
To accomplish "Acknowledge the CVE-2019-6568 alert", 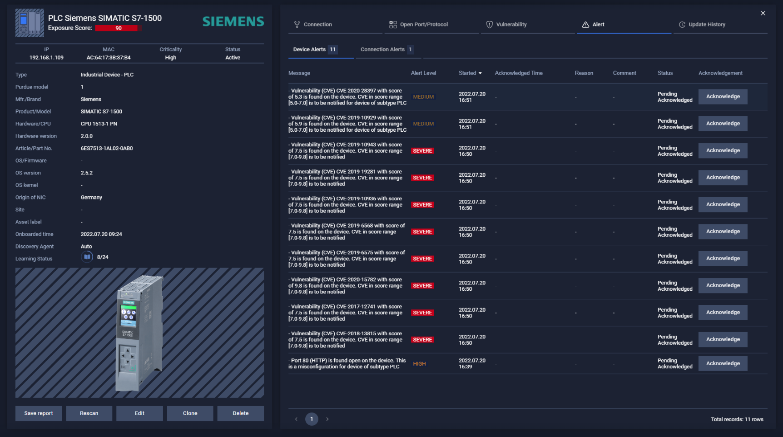I will pos(723,232).
